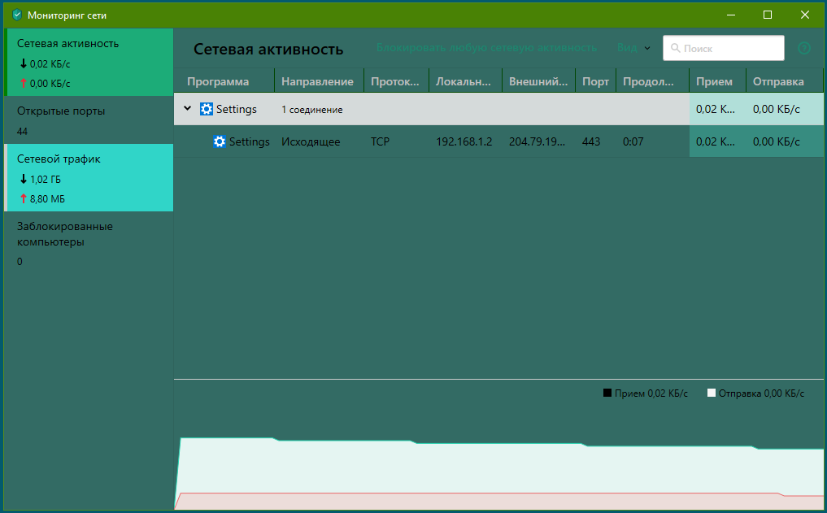
Task: Click the black download arrow showing 1,02 ГБ
Action: [24, 180]
